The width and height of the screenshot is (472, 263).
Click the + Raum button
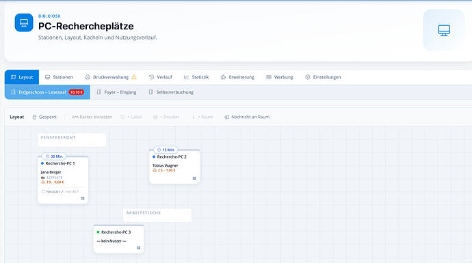pos(202,117)
